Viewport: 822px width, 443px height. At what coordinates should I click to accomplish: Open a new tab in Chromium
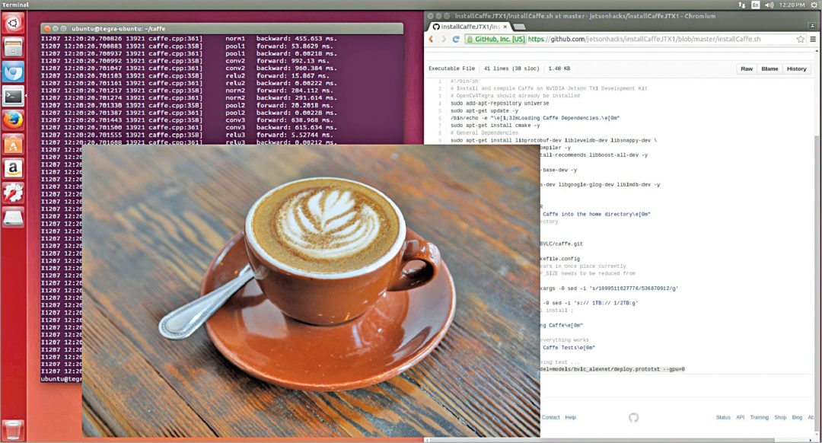[520, 26]
